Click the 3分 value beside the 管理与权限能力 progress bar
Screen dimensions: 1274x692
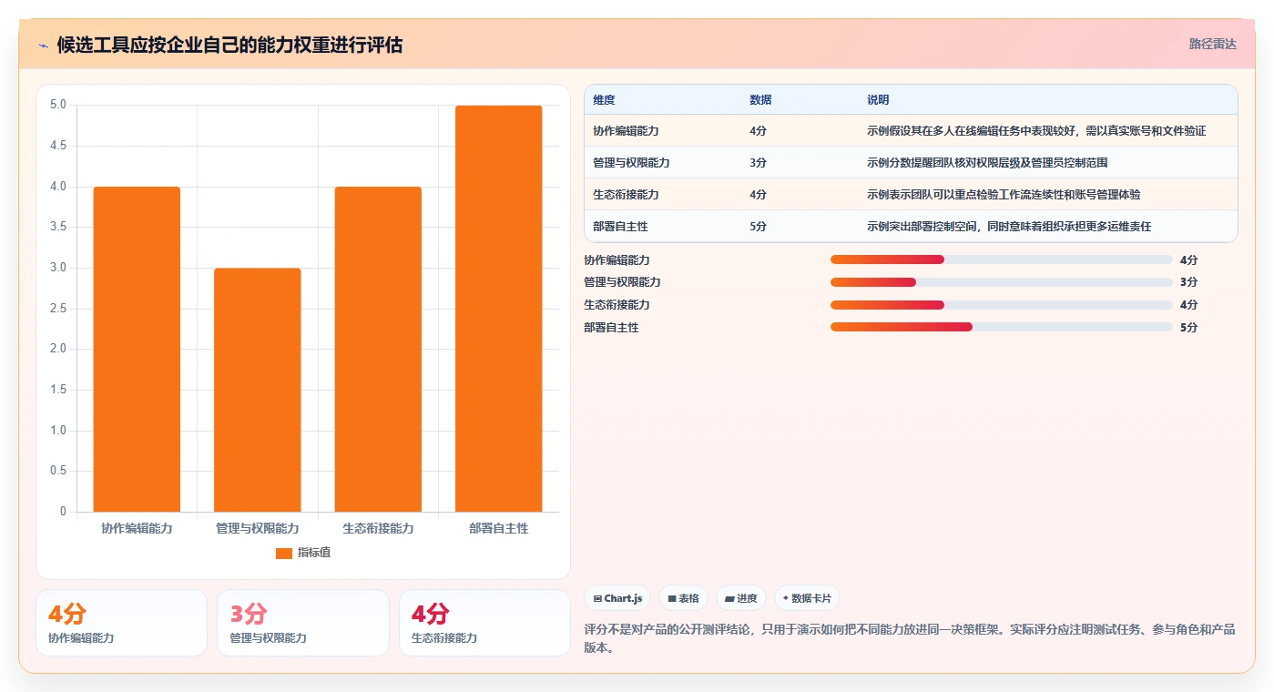point(1188,282)
